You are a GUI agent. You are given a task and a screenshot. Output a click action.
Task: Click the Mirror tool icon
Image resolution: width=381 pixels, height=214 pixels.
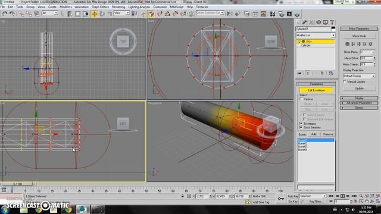click(230, 14)
